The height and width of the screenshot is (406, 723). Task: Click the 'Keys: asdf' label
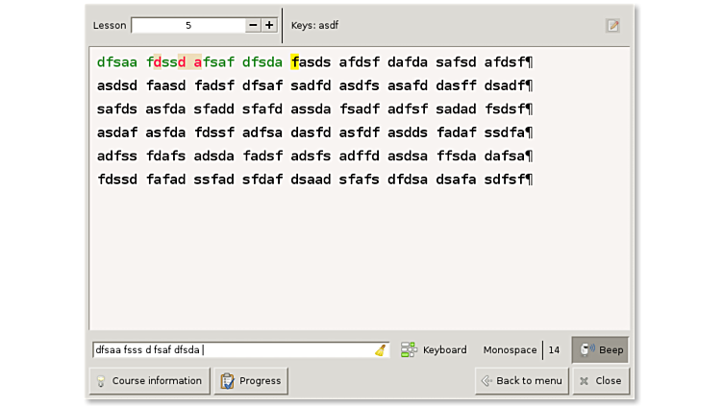click(x=314, y=25)
